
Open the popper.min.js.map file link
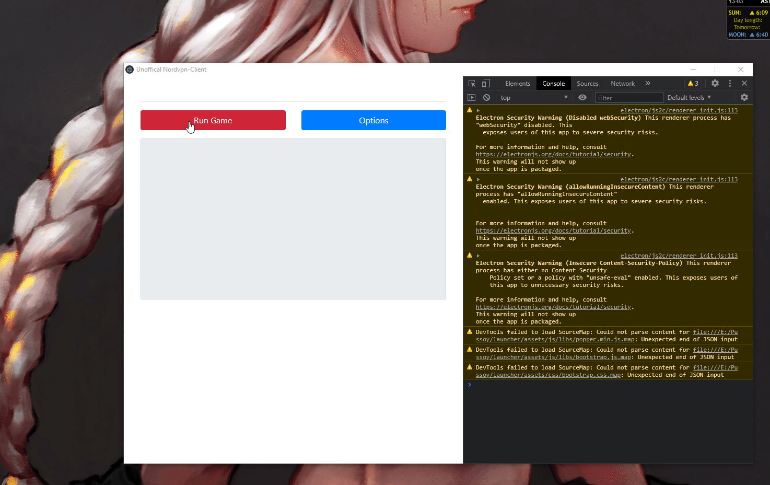555,339
